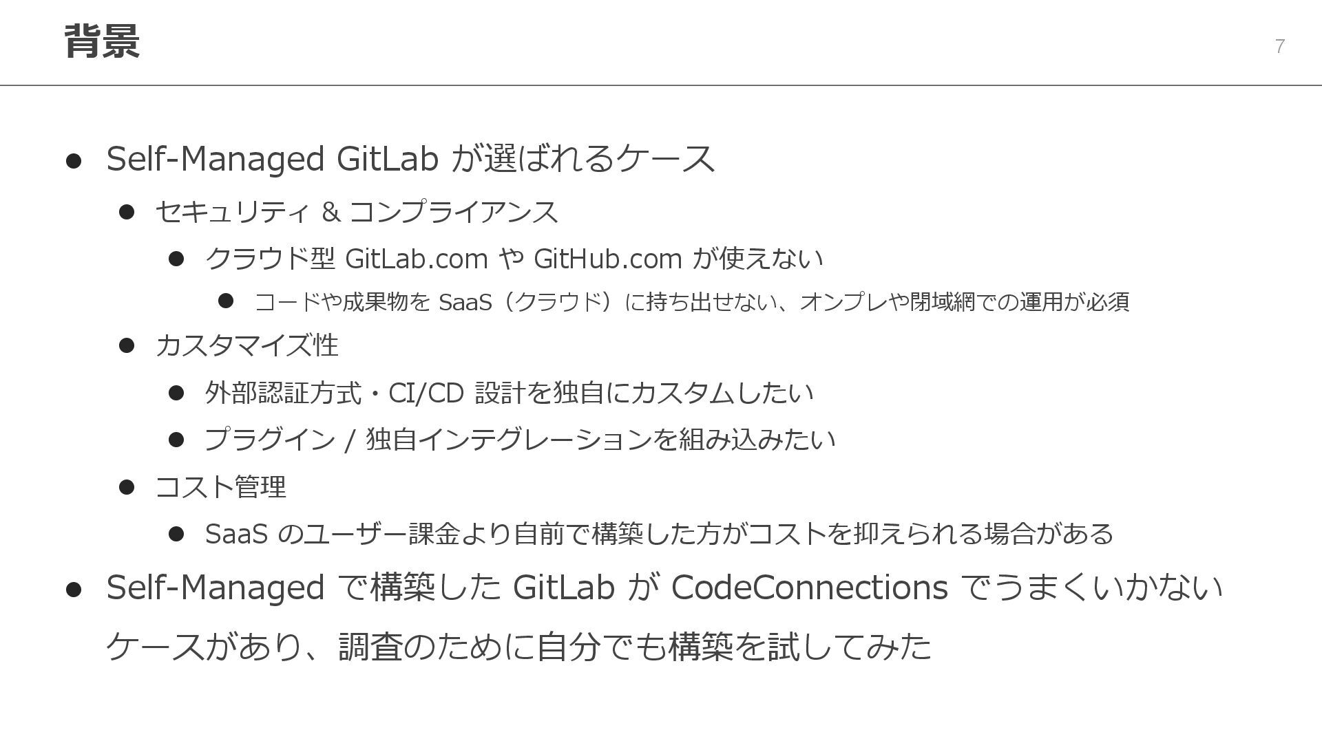Click the bullet before カスタマイズ性

(126, 345)
